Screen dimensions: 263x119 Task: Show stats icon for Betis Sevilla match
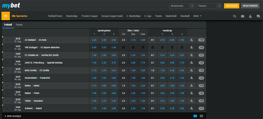pyautogui.click(x=192, y=71)
